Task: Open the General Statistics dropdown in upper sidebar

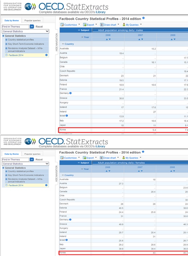Action: pos(26,31)
